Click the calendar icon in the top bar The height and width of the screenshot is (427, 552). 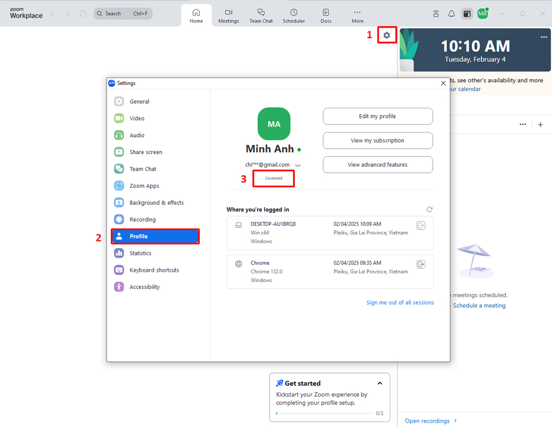pos(467,14)
